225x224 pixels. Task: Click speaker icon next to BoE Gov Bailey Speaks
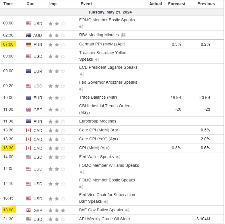127,210
